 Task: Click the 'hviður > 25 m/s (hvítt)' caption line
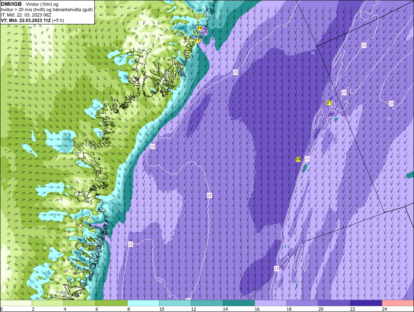coord(47,10)
